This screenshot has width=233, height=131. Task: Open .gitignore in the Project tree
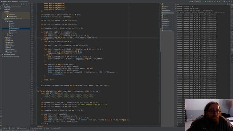pos(10,39)
